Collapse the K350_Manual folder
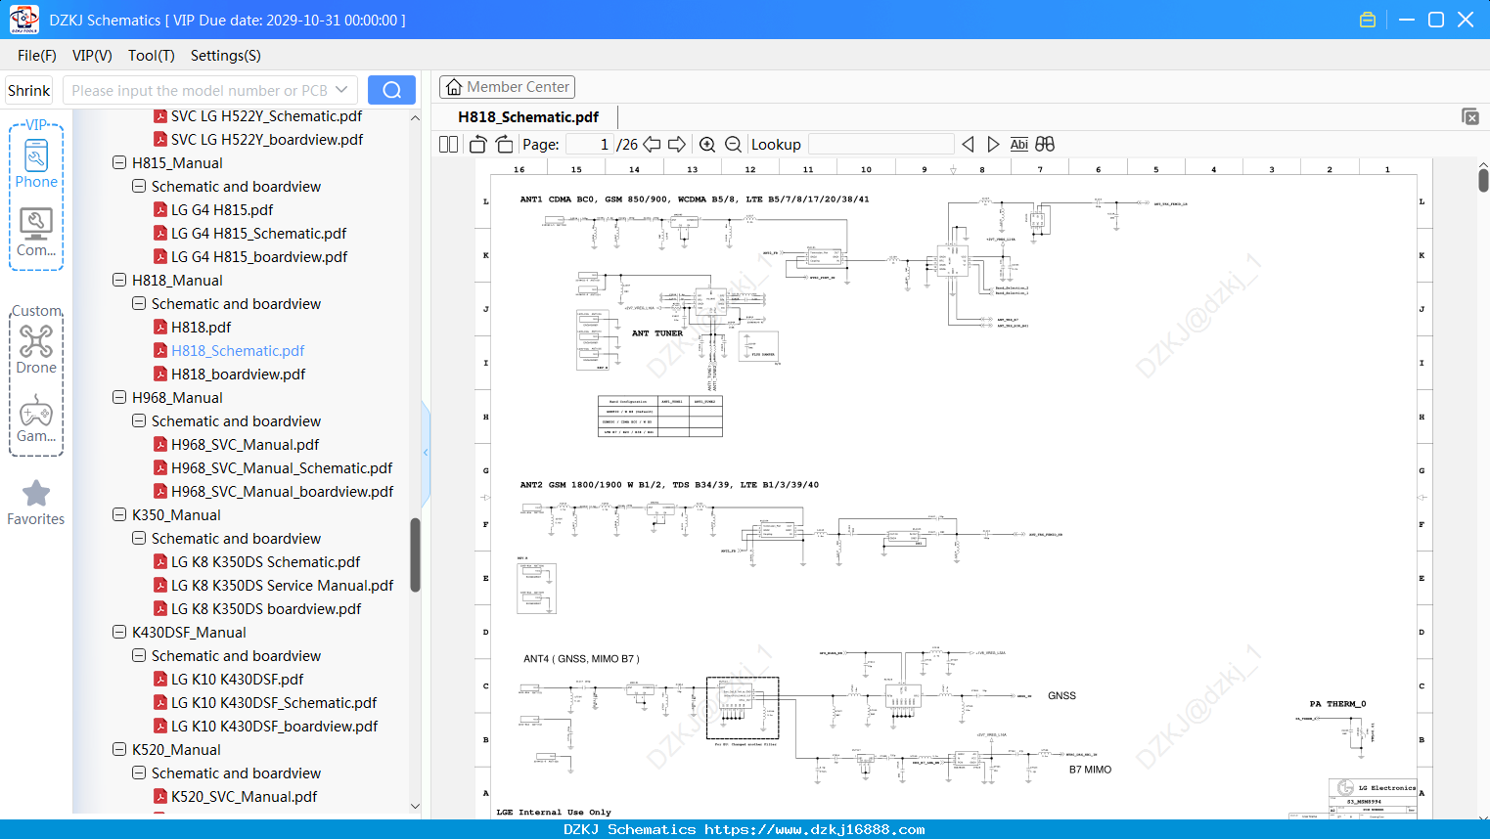 pyautogui.click(x=119, y=514)
